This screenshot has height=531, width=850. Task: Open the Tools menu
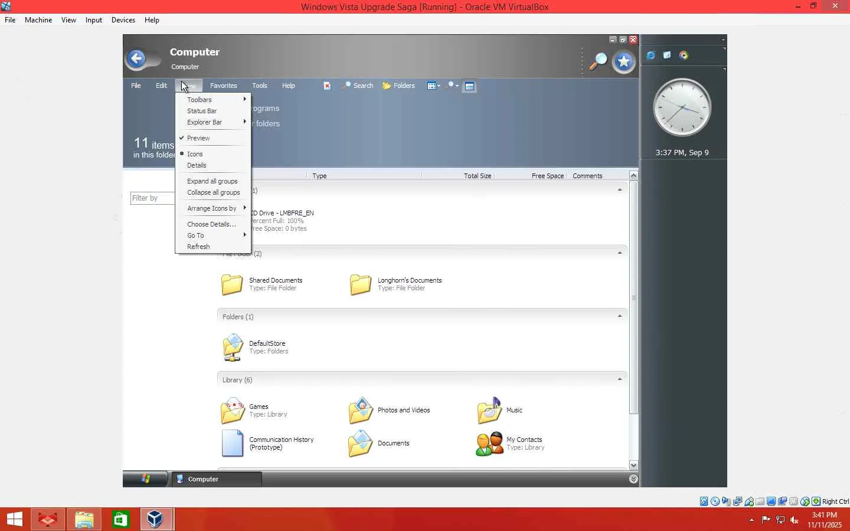[260, 86]
